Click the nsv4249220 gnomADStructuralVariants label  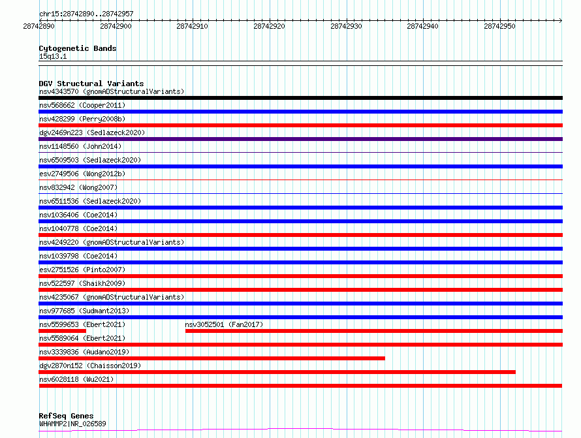[x=112, y=242]
